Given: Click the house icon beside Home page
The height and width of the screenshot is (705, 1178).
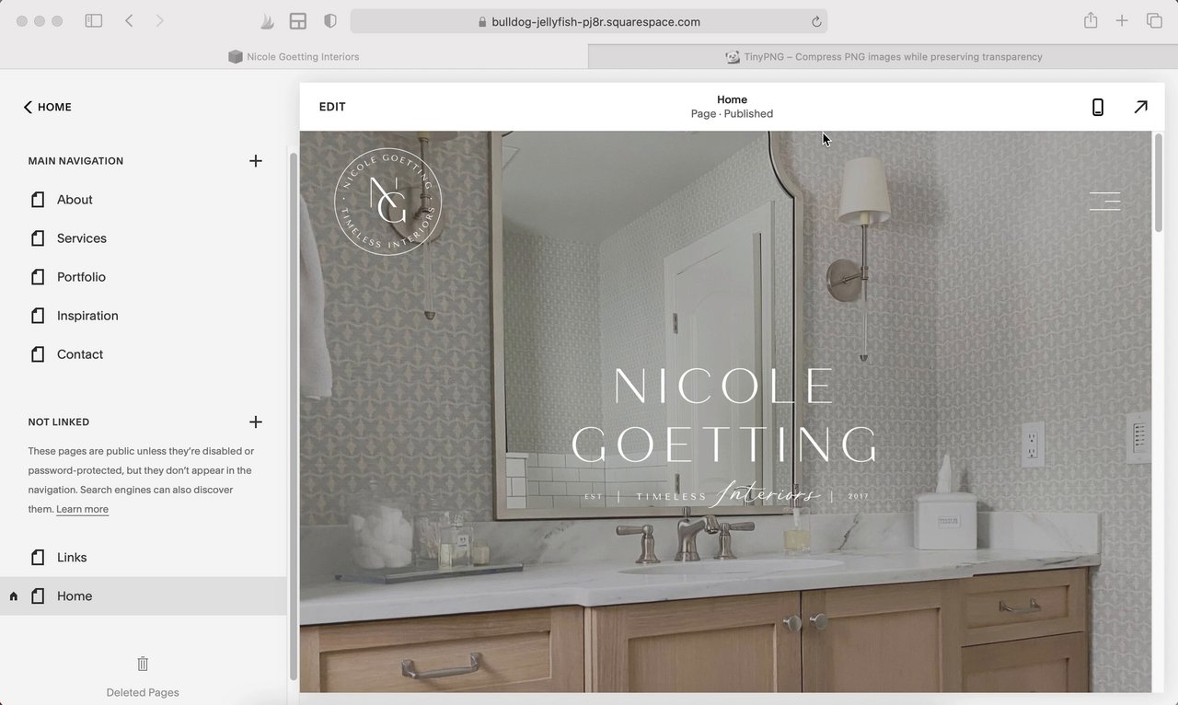Looking at the screenshot, I should tap(14, 596).
